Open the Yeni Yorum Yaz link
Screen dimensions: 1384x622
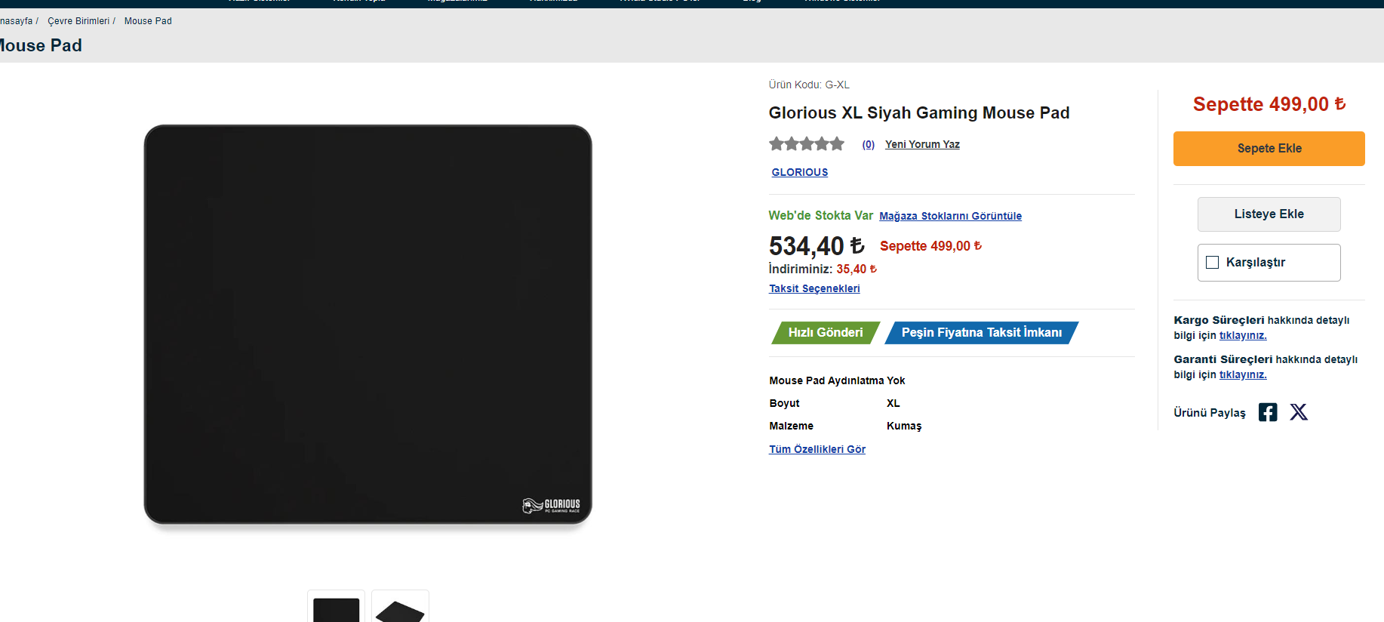point(922,144)
